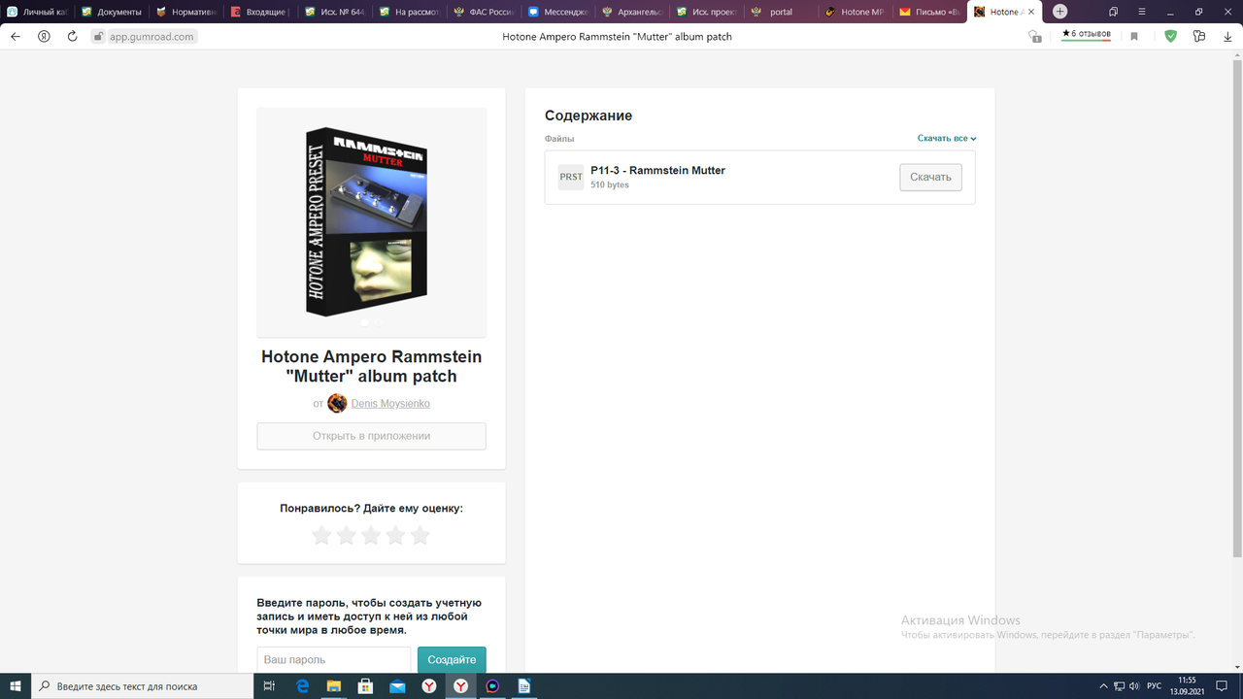The image size is (1243, 699).
Task: Switch the РУС input language indicator
Action: 1155,685
